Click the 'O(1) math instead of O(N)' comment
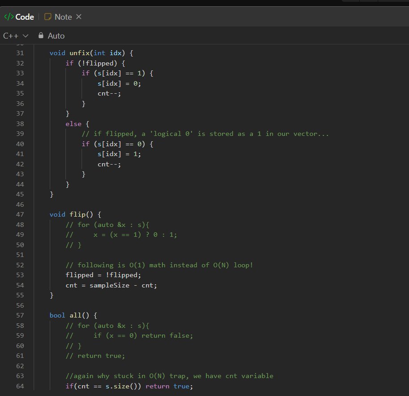The height and width of the screenshot is (396, 409). pyautogui.click(x=159, y=265)
